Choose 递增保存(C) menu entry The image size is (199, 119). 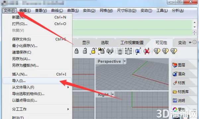[37, 52]
